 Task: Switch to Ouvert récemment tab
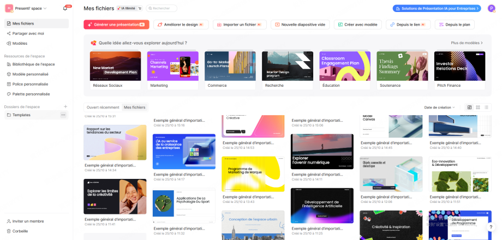103,107
